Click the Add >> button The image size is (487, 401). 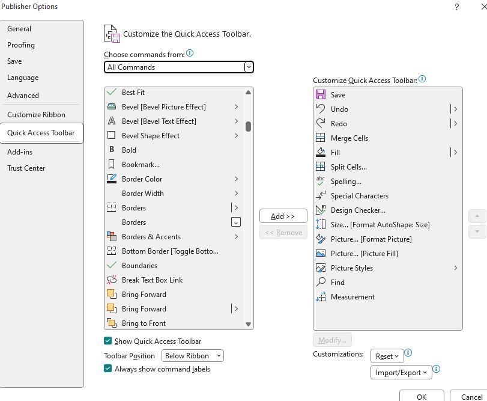tap(283, 216)
